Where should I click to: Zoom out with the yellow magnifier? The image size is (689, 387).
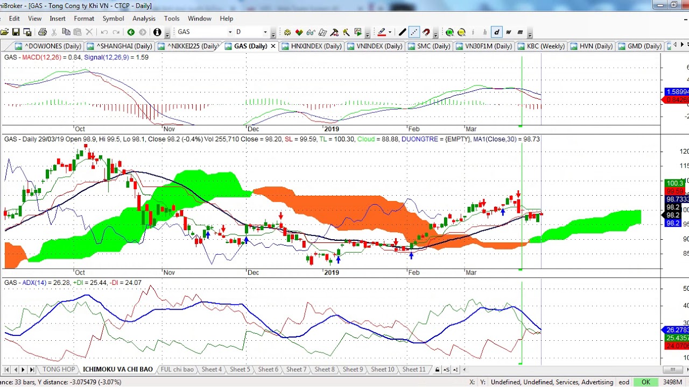(461, 32)
